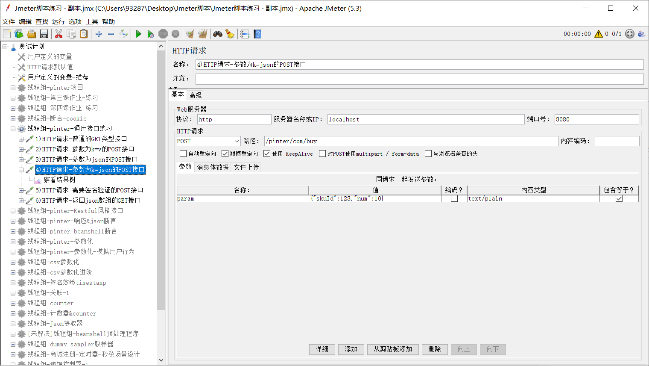Open the 运行 menu
This screenshot has width=649, height=366.
pyautogui.click(x=58, y=21)
